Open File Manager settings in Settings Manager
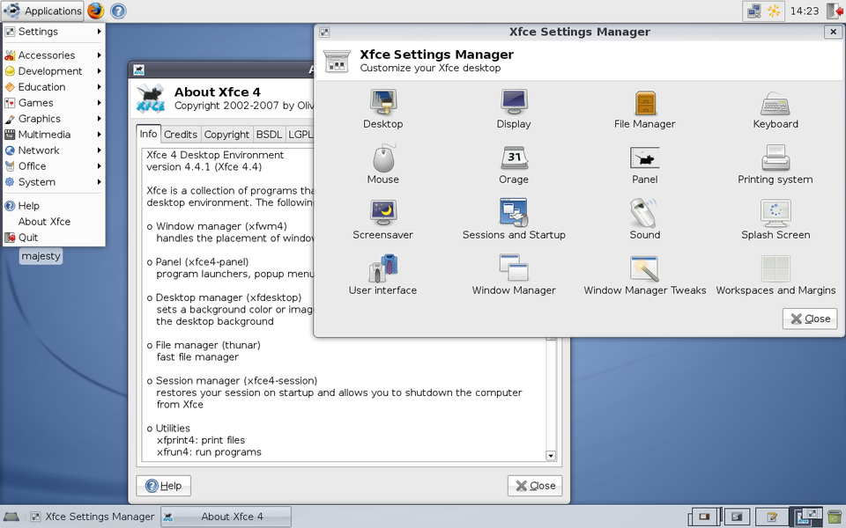The width and height of the screenshot is (846, 528). (x=645, y=109)
